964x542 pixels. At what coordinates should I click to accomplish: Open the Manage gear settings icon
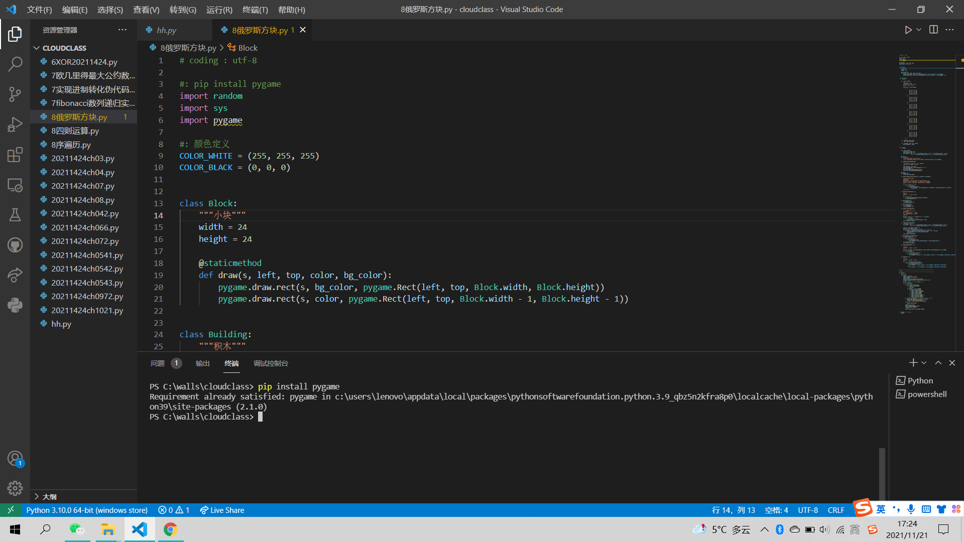15,488
